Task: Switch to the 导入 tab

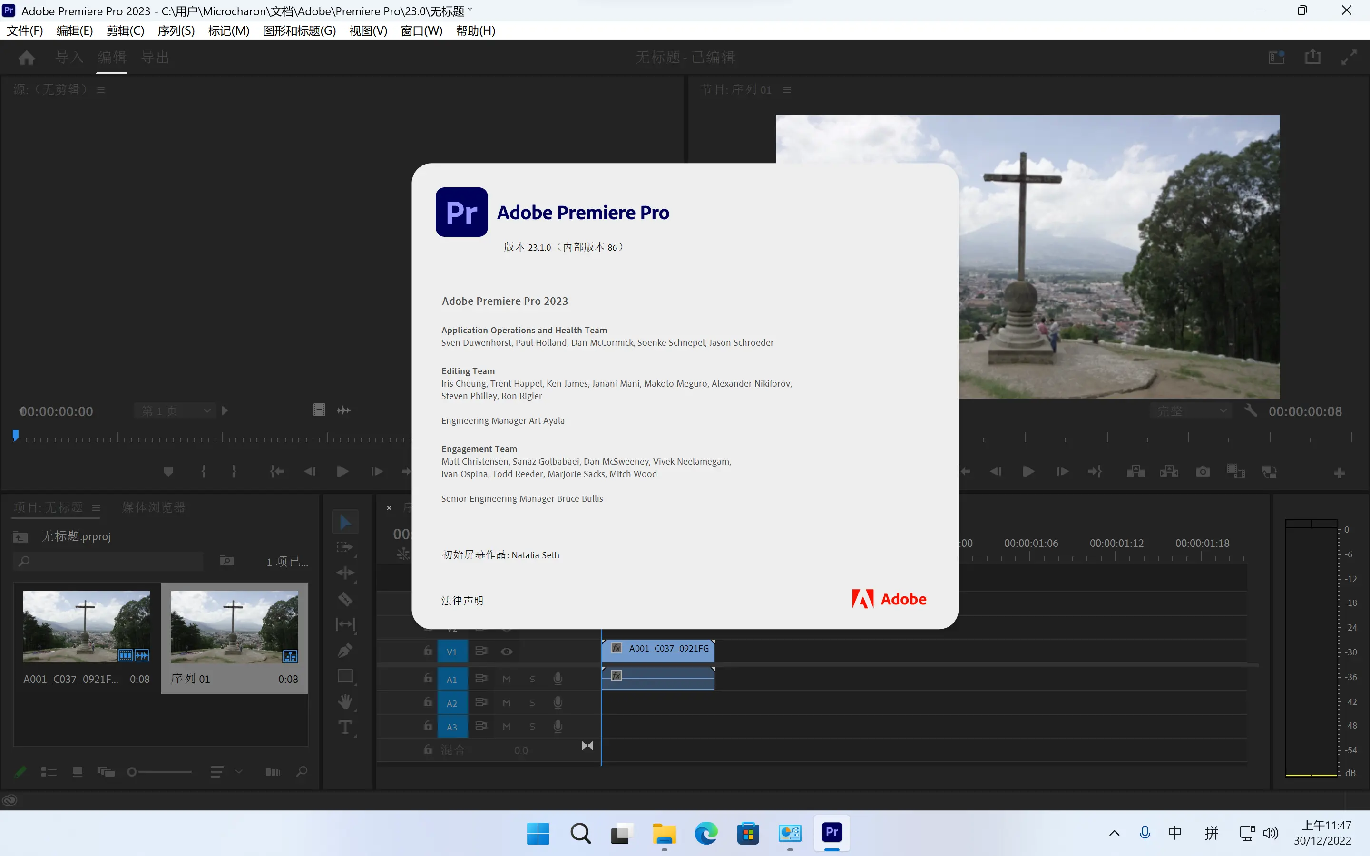Action: coord(69,57)
